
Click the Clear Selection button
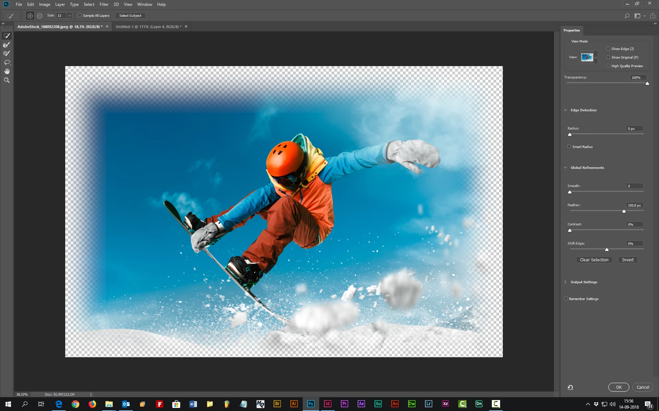point(594,260)
